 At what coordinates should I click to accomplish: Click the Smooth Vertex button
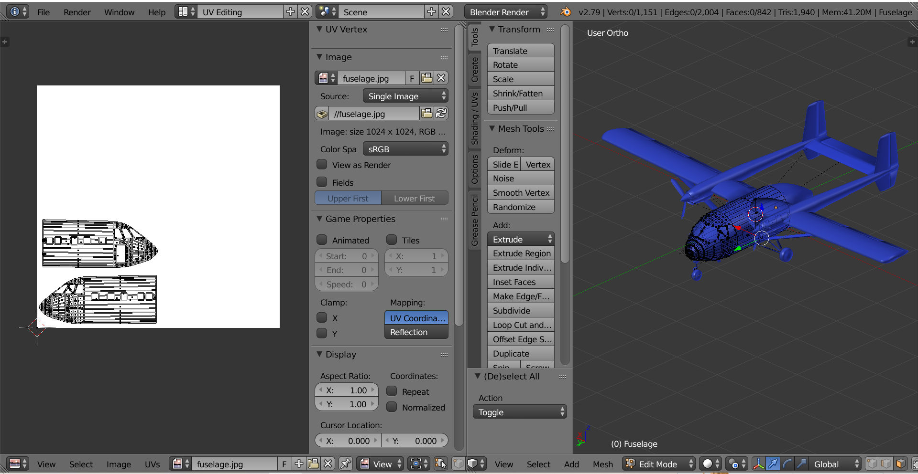[521, 193]
